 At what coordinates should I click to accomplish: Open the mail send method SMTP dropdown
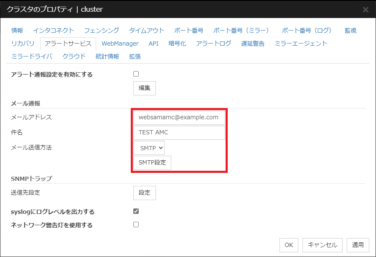[x=149, y=148]
